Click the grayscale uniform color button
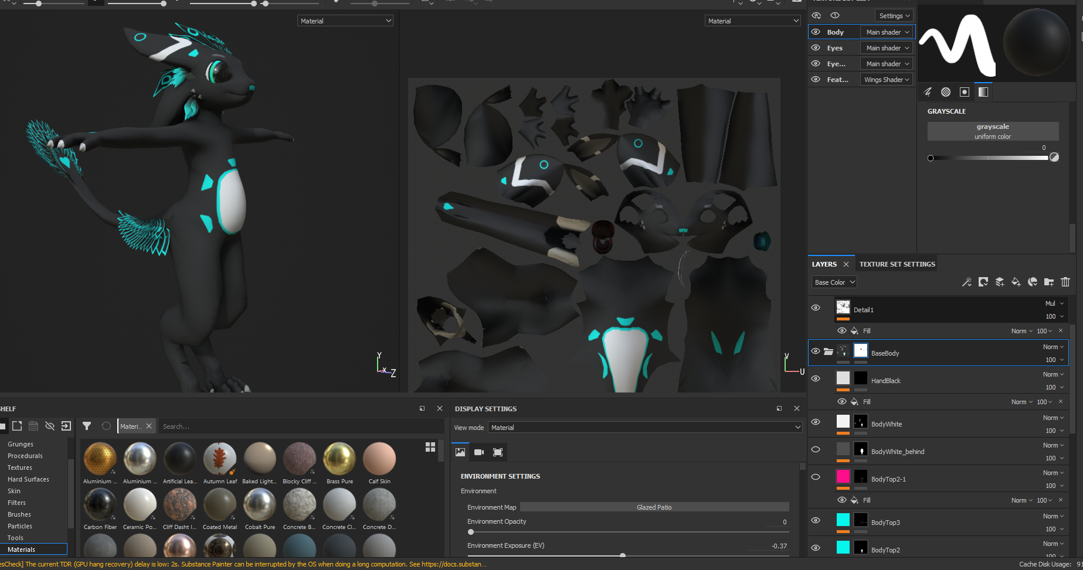The width and height of the screenshot is (1083, 570). 993,131
